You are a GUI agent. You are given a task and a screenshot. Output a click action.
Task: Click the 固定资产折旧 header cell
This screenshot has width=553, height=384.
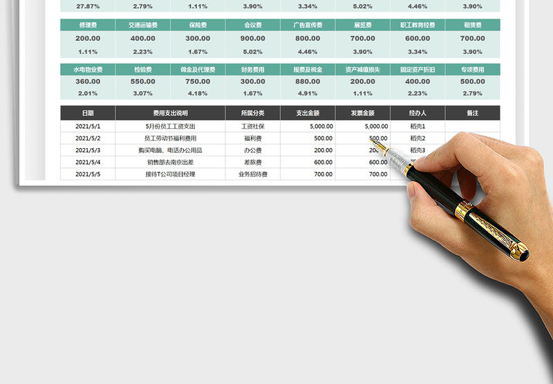[418, 70]
